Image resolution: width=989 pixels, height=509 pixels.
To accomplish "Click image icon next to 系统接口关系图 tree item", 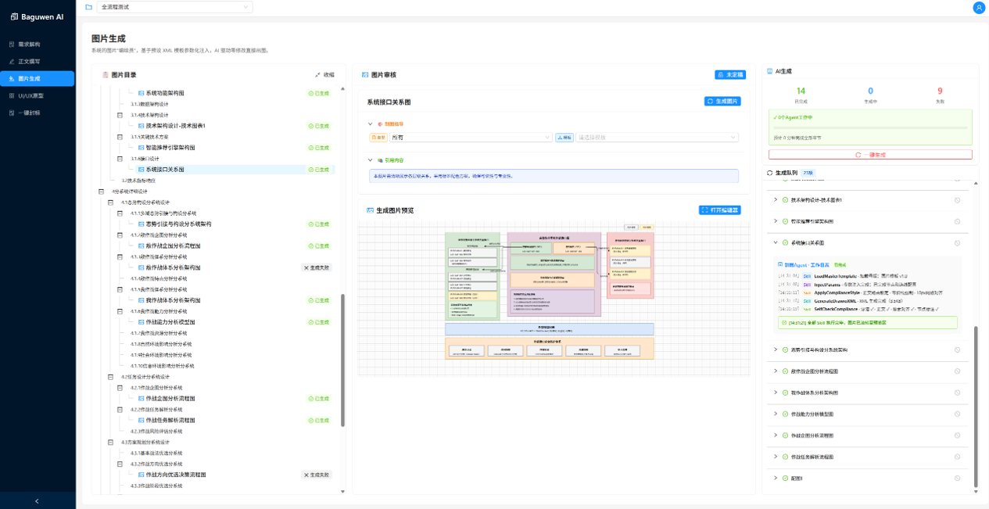I will point(142,170).
